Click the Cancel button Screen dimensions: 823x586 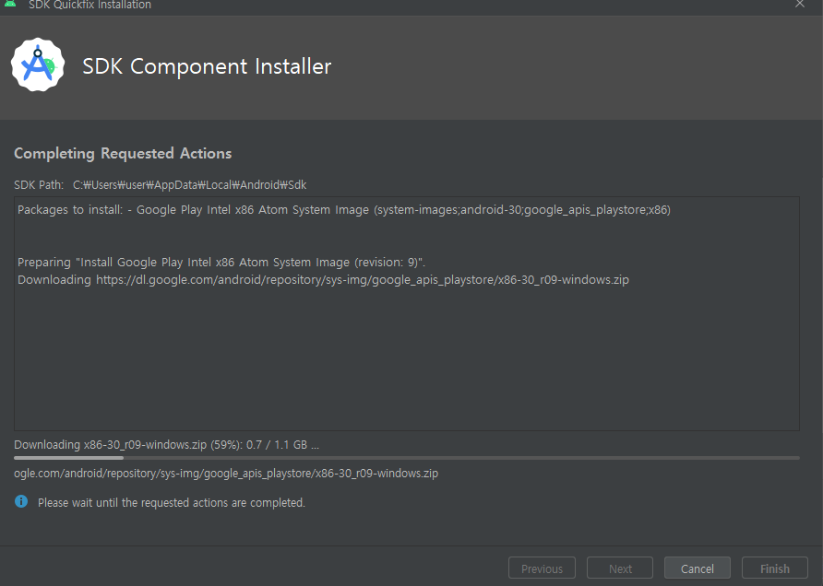(697, 568)
